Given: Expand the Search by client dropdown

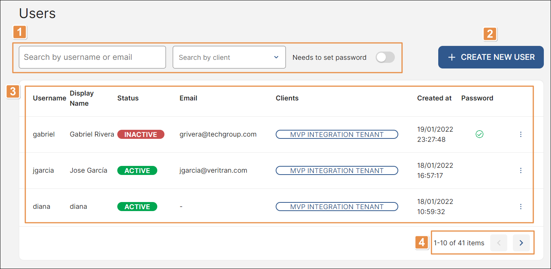Looking at the screenshot, I should point(225,57).
